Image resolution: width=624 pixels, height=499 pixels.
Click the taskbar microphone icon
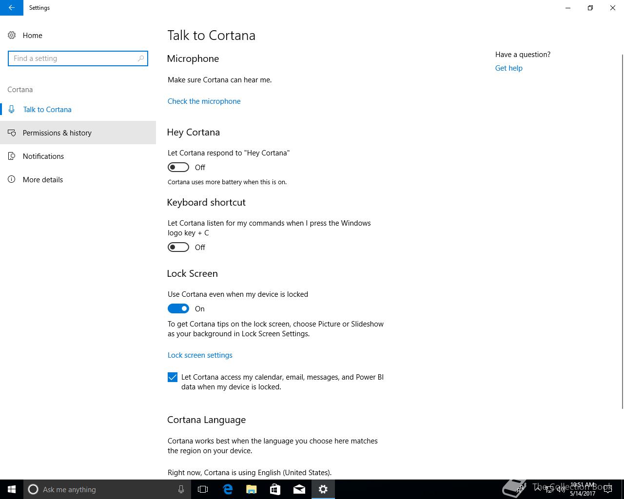pyautogui.click(x=181, y=489)
